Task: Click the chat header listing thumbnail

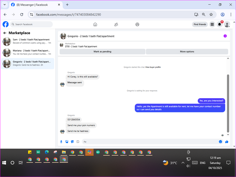Action: pyautogui.click(x=63, y=36)
